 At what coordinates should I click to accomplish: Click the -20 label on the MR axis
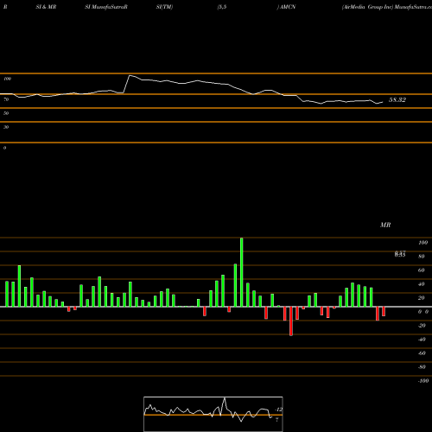click(422, 326)
